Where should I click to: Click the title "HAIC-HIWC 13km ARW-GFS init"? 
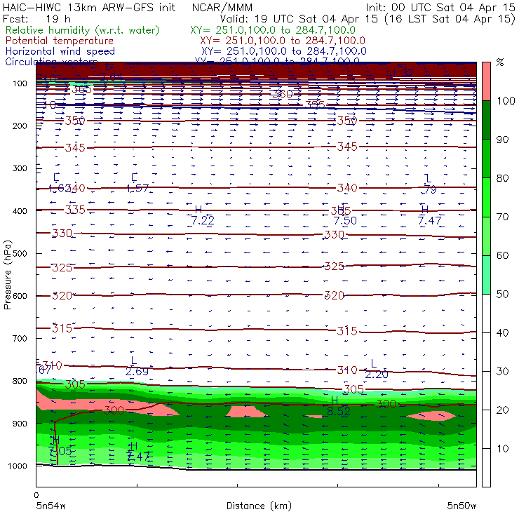coord(89,7)
